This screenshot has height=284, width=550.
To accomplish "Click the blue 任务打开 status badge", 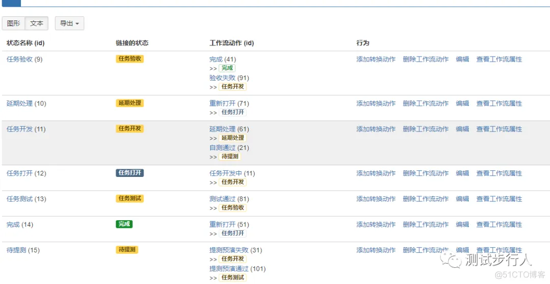I will click(x=129, y=173).
